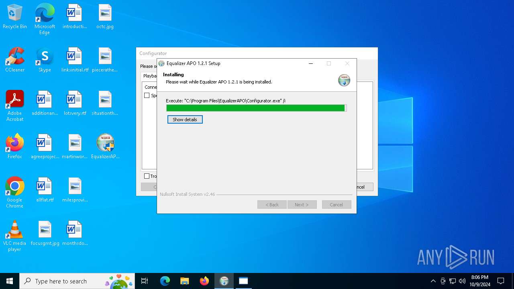Select allflat.rtf document icon
Screen dimensions: 514x289
point(45,190)
